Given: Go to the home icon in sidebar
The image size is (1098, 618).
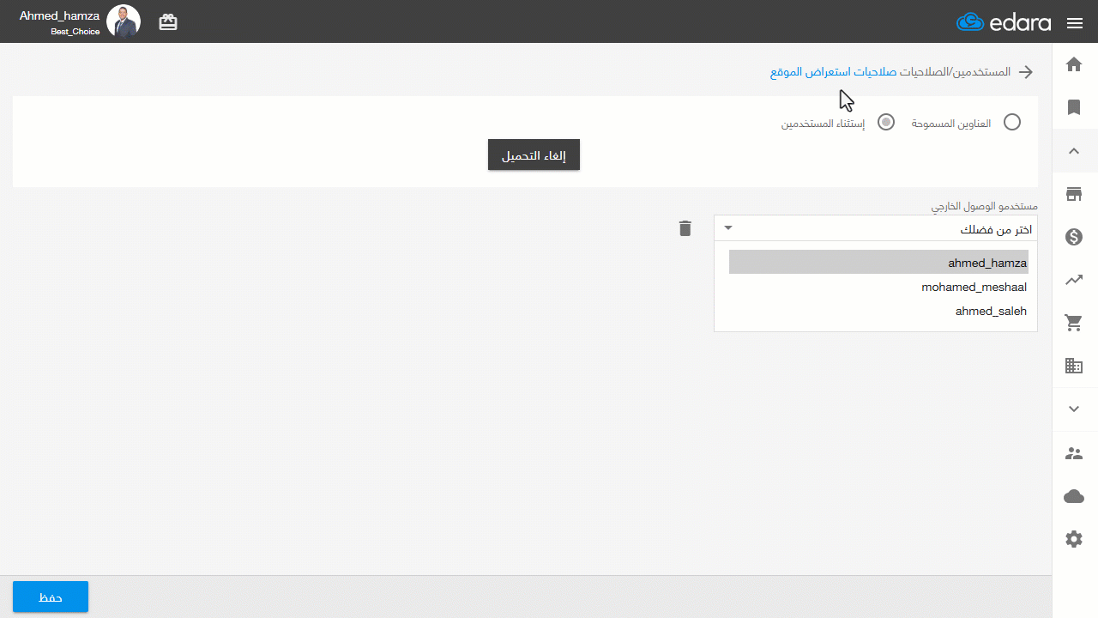Looking at the screenshot, I should point(1074,64).
